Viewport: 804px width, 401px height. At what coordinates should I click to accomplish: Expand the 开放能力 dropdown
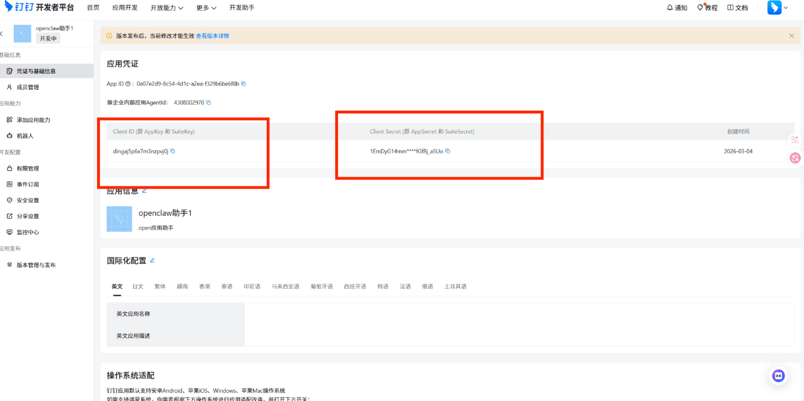pyautogui.click(x=167, y=8)
